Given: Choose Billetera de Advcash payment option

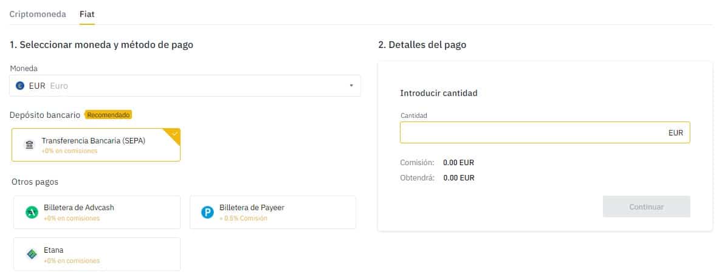Looking at the screenshot, I should [97, 212].
